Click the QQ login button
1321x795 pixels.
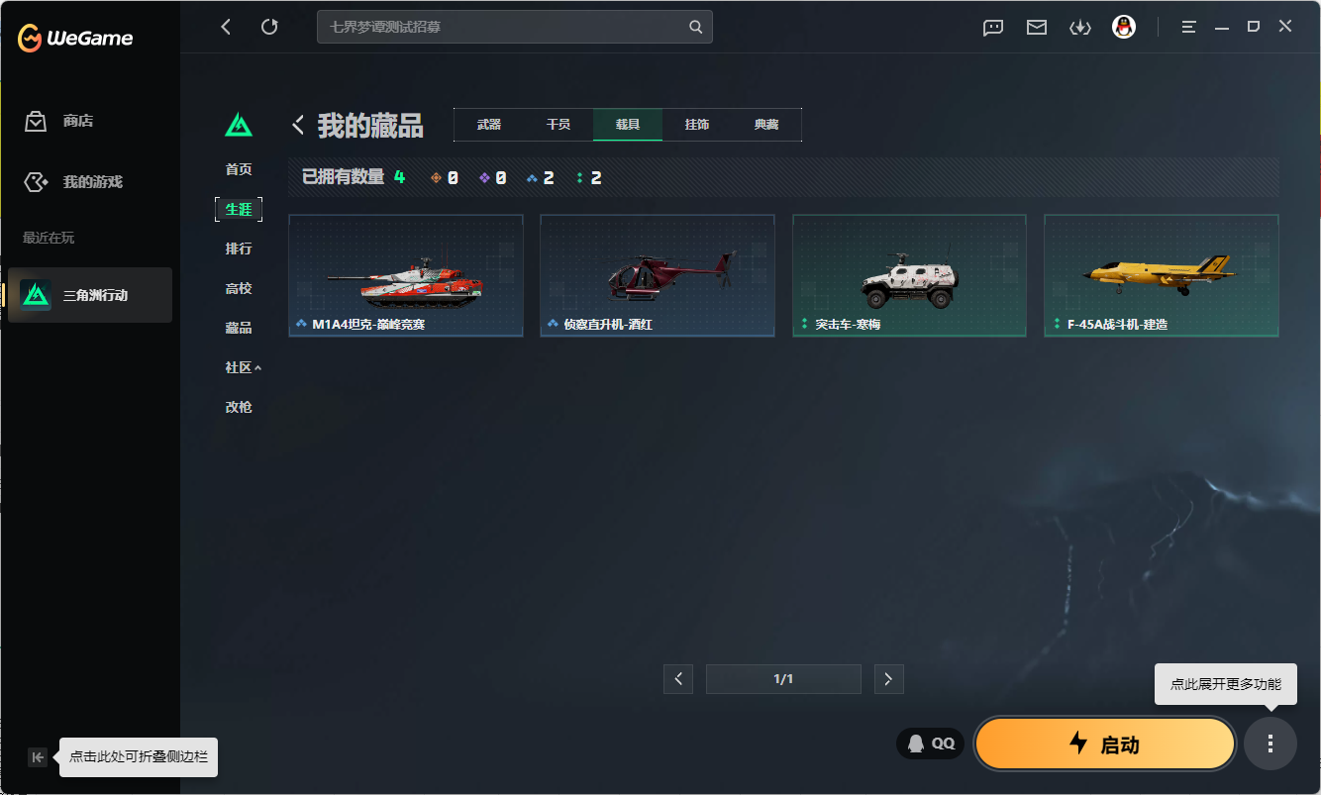(931, 744)
